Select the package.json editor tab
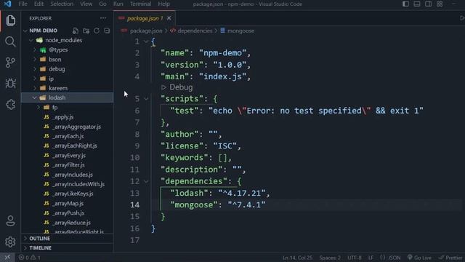Screen dimensions: 465x262 (145, 18)
